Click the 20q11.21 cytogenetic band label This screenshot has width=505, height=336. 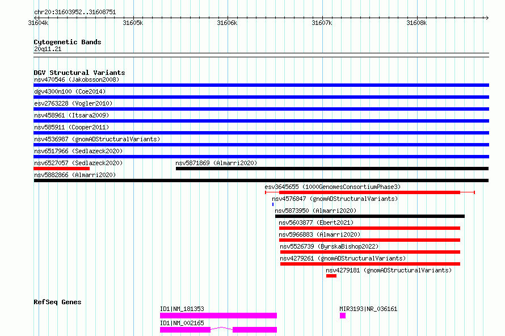48,49
